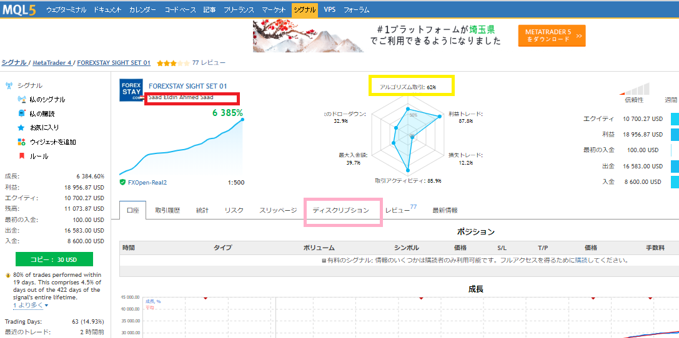Select the 口座 tab
The height and width of the screenshot is (338, 679).
click(x=133, y=211)
